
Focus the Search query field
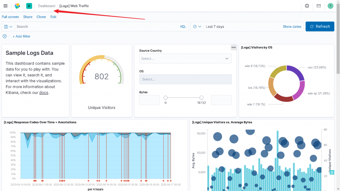point(97,26)
